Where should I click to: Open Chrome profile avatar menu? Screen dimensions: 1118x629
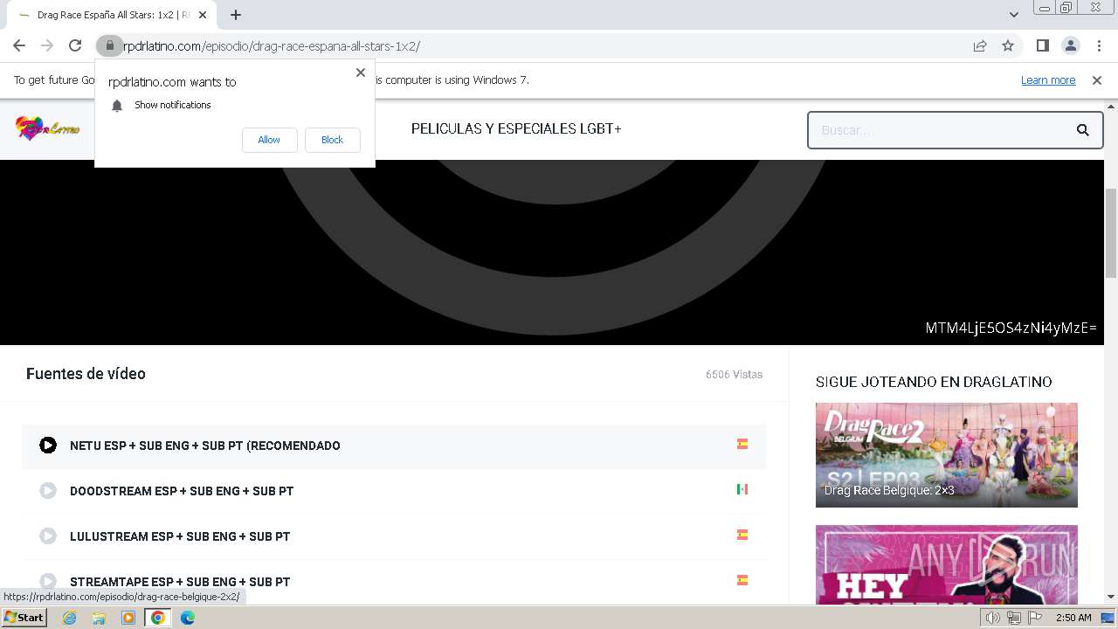coord(1070,45)
